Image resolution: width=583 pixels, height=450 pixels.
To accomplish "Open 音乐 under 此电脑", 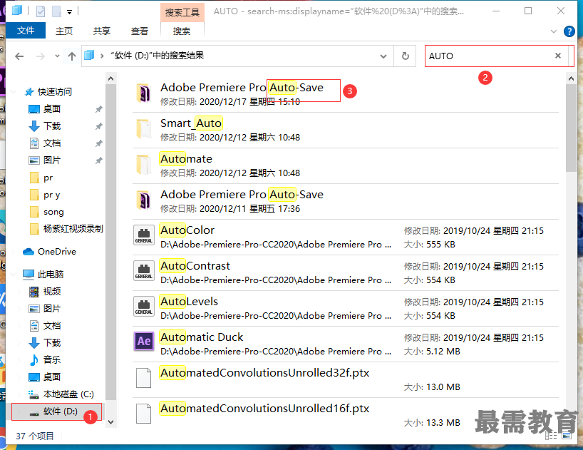I will (x=52, y=359).
